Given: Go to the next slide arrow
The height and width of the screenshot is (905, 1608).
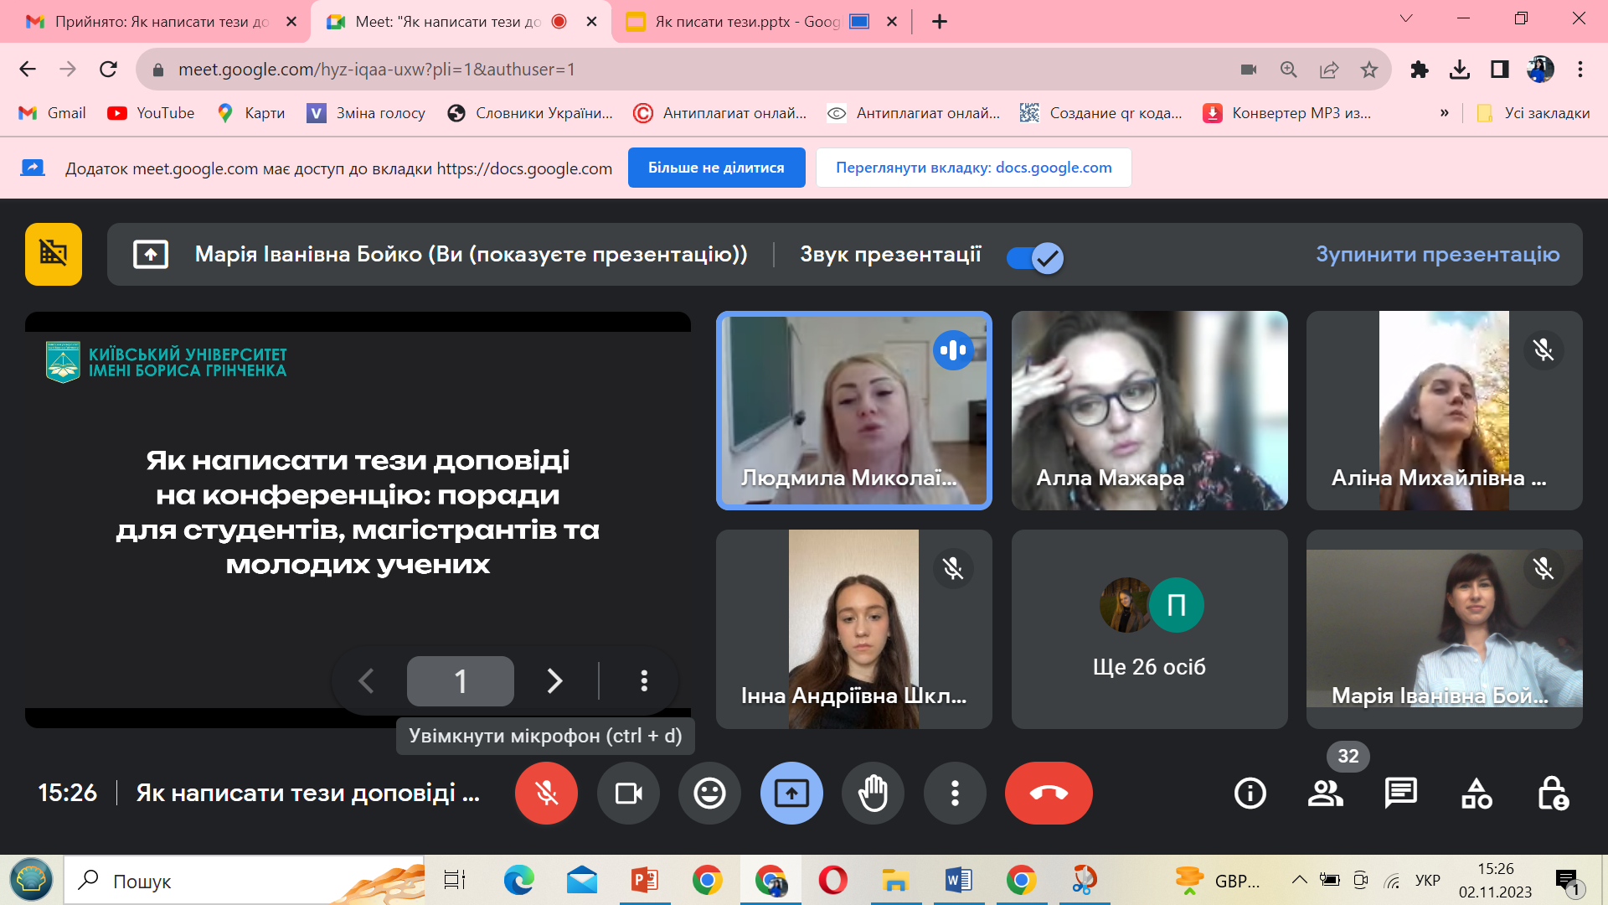Looking at the screenshot, I should coord(554,680).
